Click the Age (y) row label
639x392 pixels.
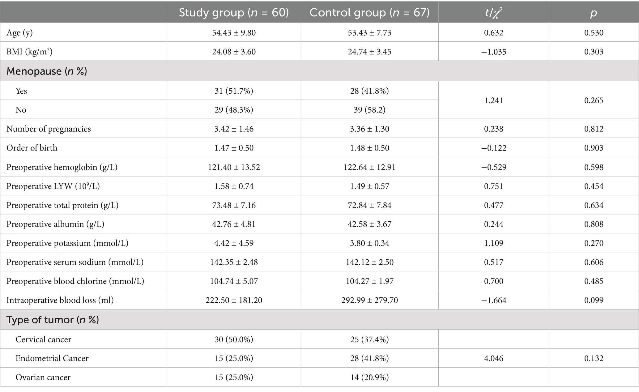pos(19,33)
